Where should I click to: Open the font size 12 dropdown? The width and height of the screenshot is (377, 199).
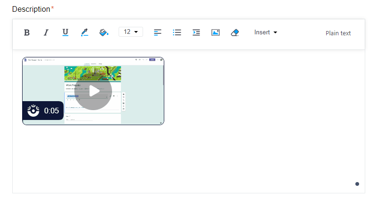pos(131,32)
